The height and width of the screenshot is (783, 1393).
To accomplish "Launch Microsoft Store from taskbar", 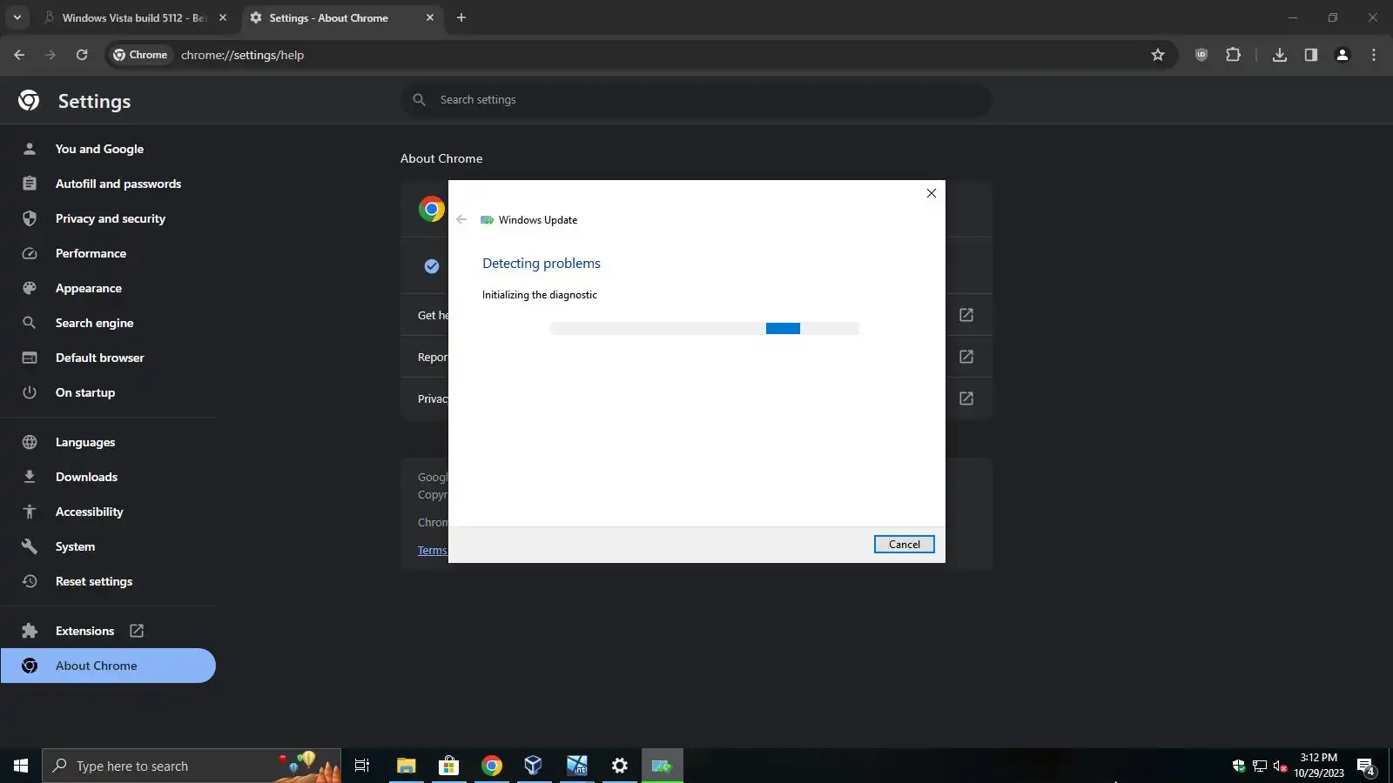I will pos(449,766).
